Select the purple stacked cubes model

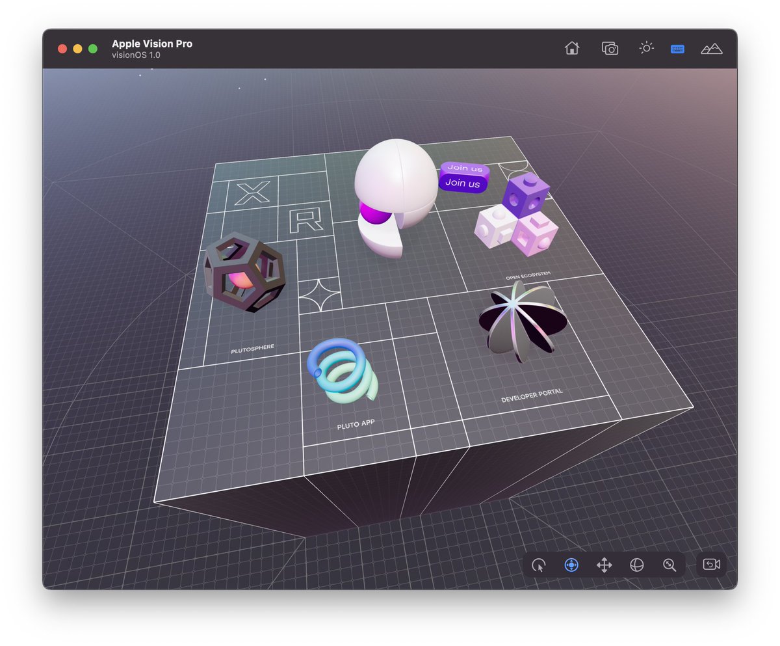click(517, 215)
